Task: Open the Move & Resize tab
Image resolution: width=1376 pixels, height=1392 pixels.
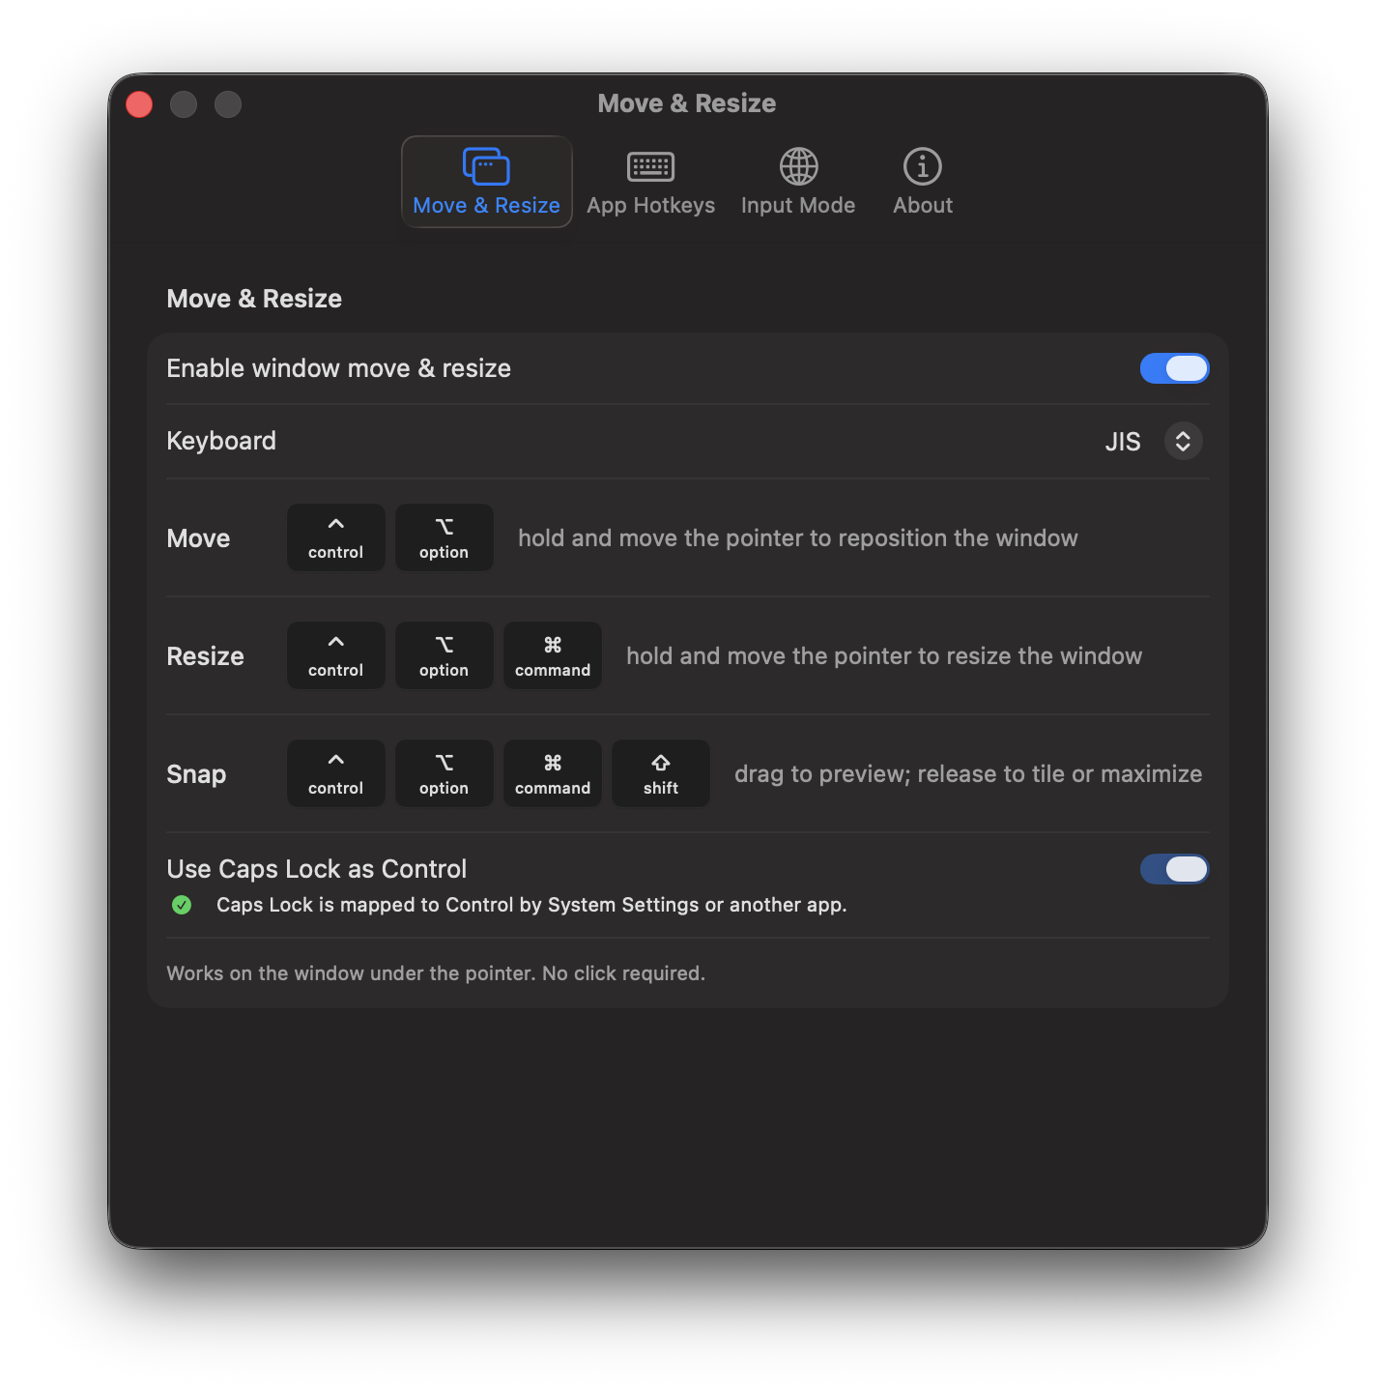Action: [x=486, y=182]
